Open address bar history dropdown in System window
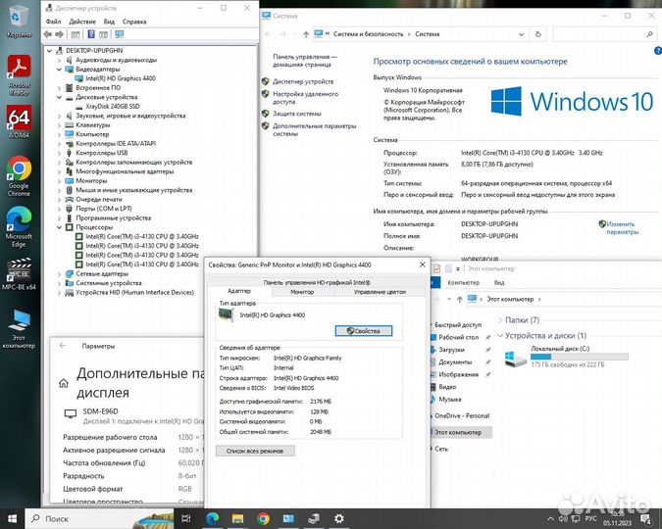The height and width of the screenshot is (529, 662). coord(522,34)
